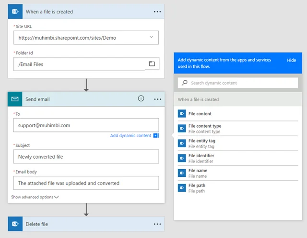
Task: Select File content dynamic item
Action: tap(238, 114)
